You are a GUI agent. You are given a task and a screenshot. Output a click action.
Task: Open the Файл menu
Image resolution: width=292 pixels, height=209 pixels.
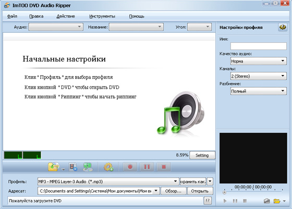coord(13,16)
